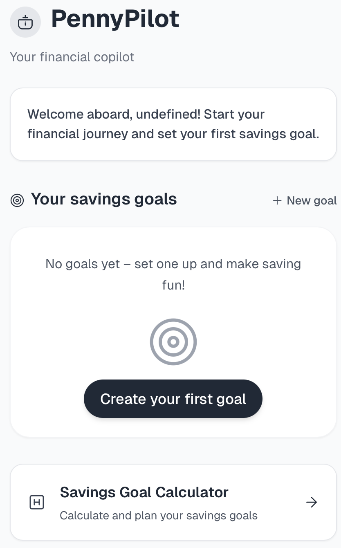Click the PennyPilot heading text
The height and width of the screenshot is (548, 341).
click(x=114, y=19)
